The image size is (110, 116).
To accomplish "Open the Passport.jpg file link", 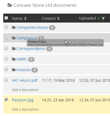I will (23, 100).
